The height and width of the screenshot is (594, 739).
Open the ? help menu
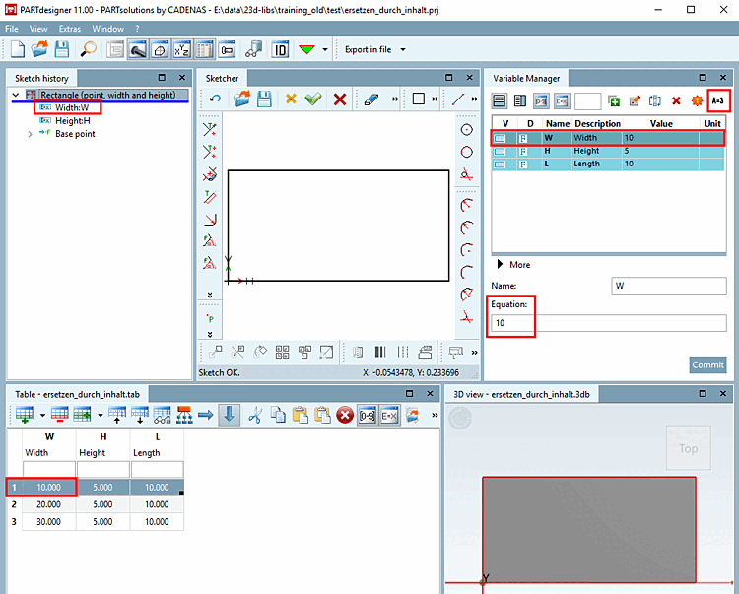click(137, 29)
